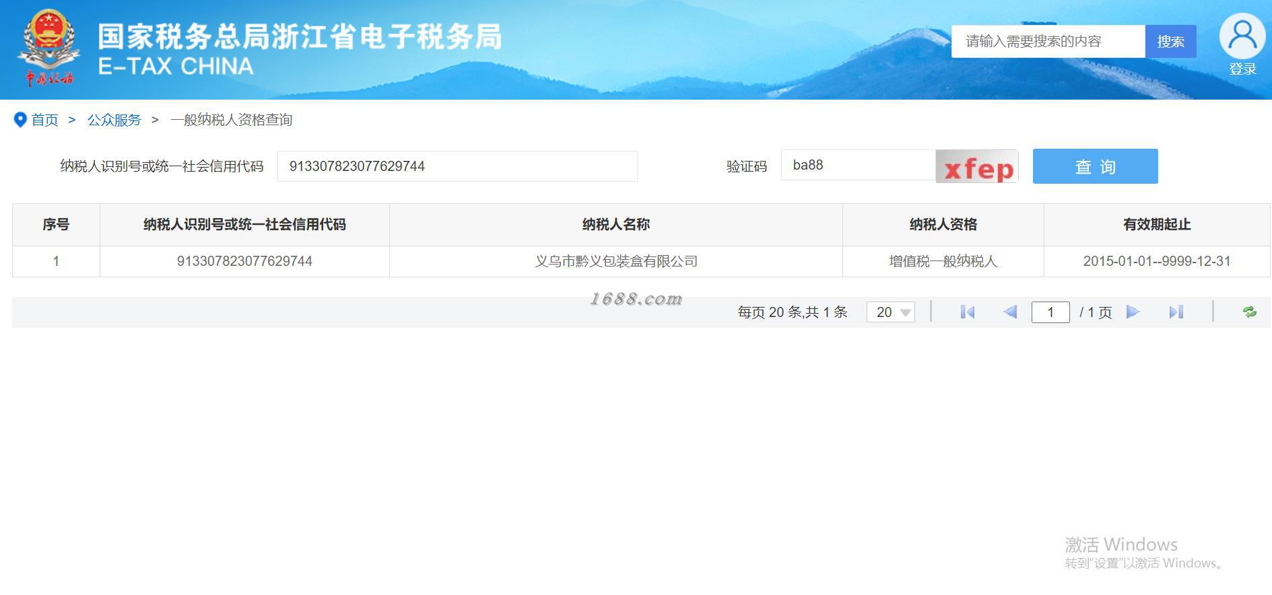Focus the taxpayer ID input field
Screen dimensions: 1272x595
click(x=457, y=166)
